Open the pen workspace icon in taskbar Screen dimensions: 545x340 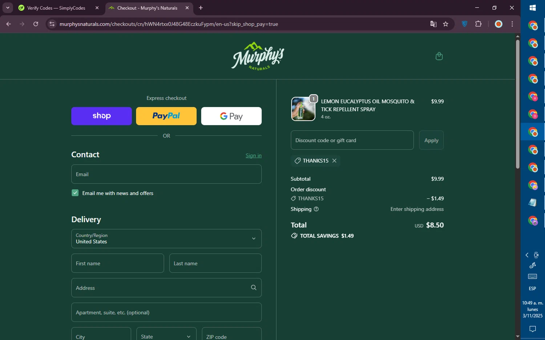pyautogui.click(x=533, y=266)
